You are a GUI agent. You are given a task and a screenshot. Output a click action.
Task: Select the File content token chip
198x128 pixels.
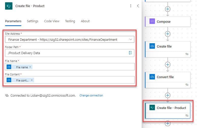(x=20, y=80)
